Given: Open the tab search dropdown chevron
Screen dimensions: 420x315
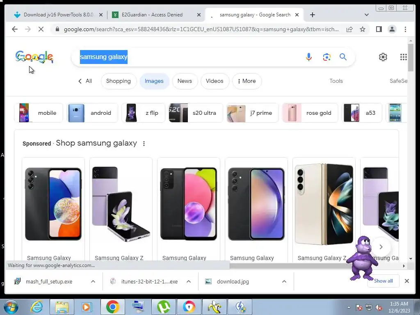Looking at the screenshot, I should click(366, 15).
